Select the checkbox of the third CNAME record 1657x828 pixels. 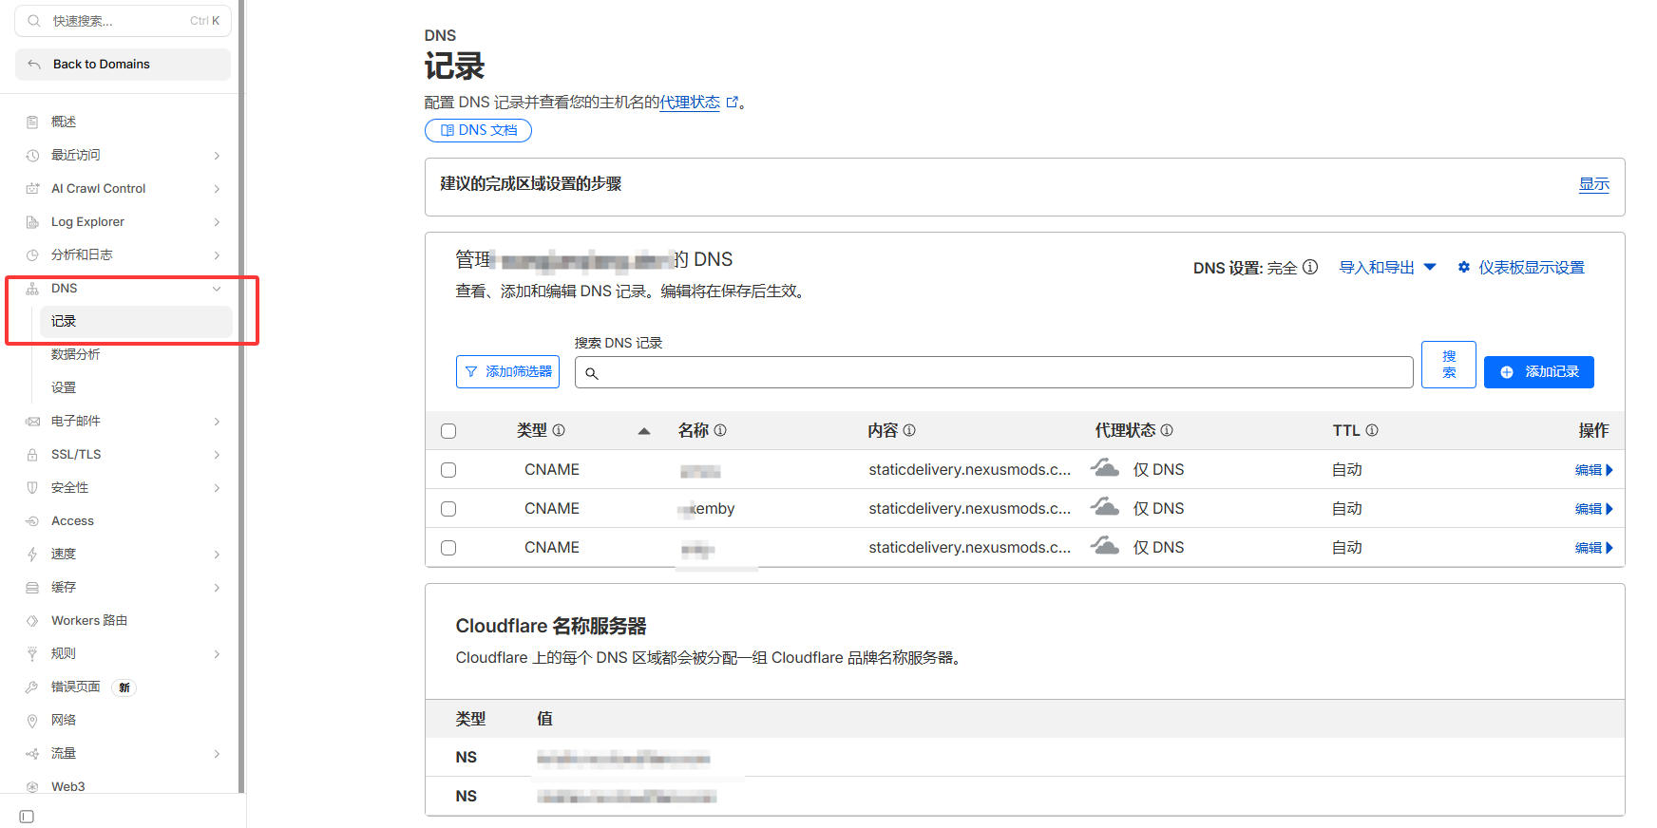point(448,548)
